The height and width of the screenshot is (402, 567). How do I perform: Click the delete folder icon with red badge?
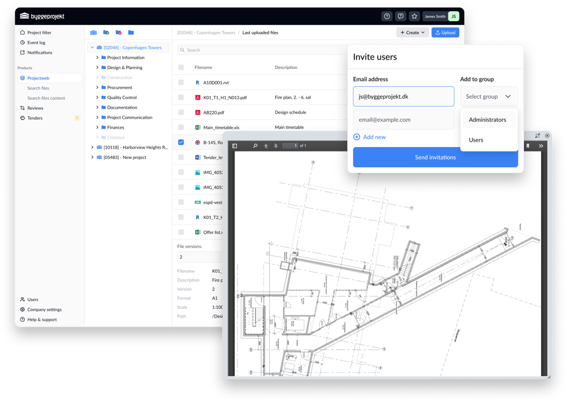(x=119, y=32)
